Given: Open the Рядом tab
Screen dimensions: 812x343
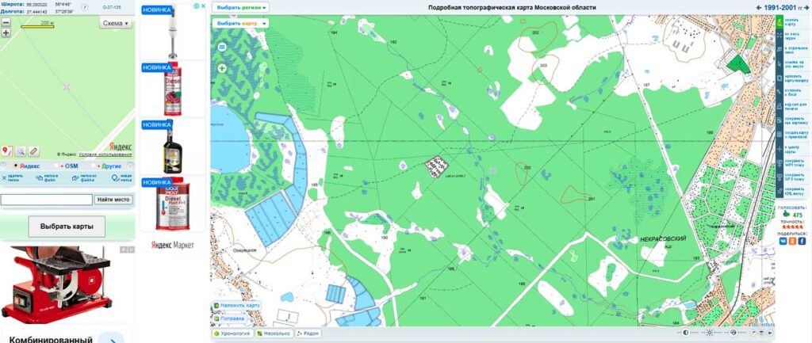Looking at the screenshot, I should point(308,333).
